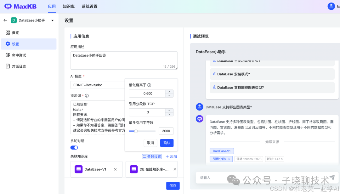The image size is (340, 194).
Task: Increase 引用分段数 TOP with up arrow
Action: pos(169,110)
